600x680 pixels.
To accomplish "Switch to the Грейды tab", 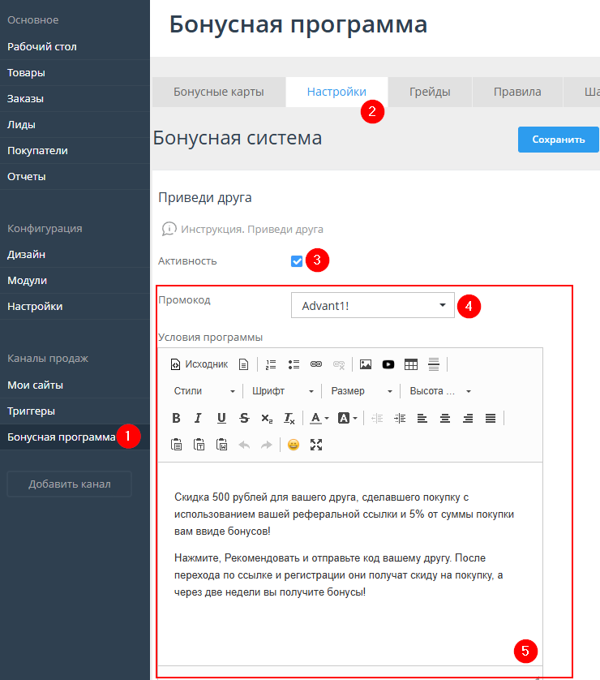I will tap(430, 92).
